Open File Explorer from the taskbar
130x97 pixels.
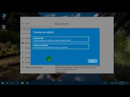[22, 83]
